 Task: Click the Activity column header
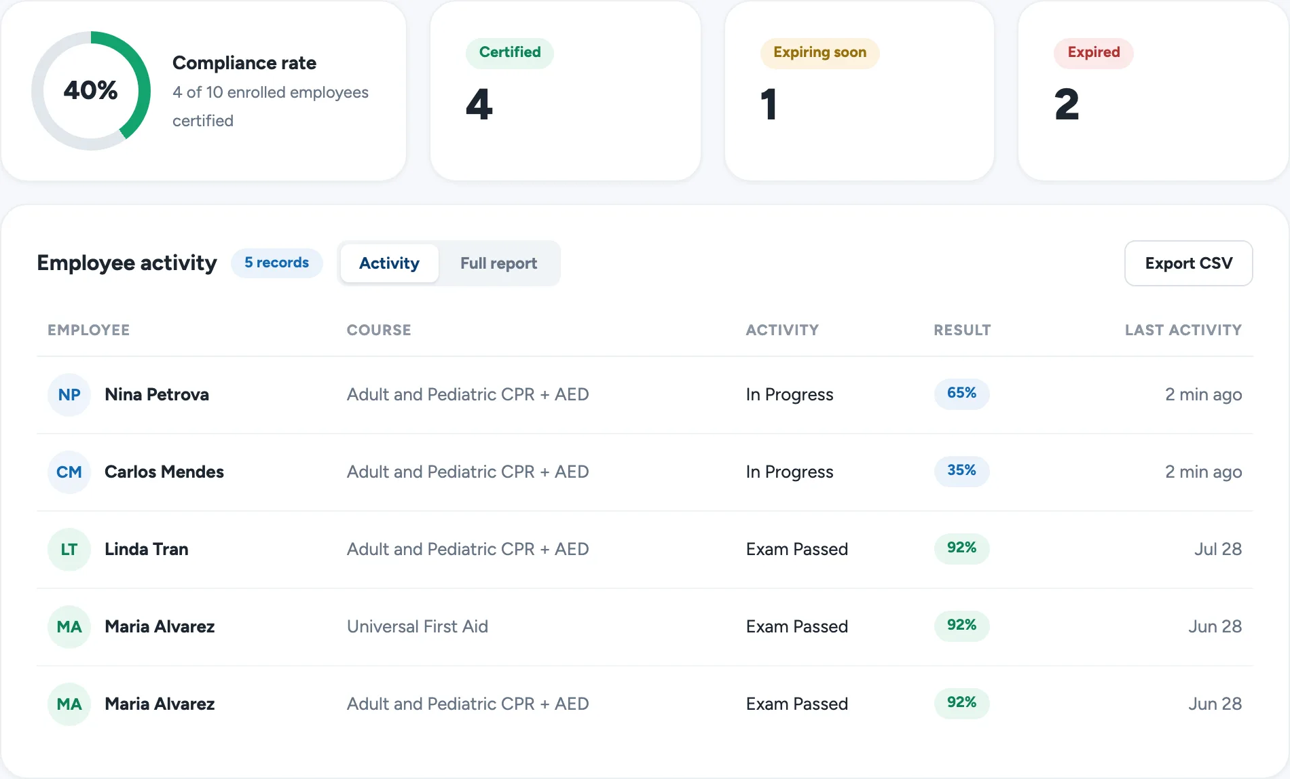point(782,330)
